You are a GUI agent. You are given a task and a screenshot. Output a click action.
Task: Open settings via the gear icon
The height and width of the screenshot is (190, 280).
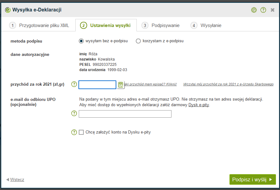coord(254,10)
